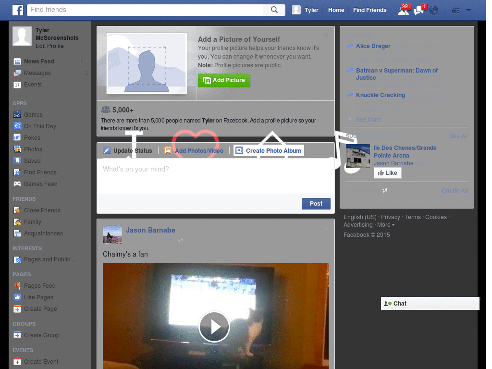
Task: Like Ile Des Chenes/Grande Pointe Arena page
Action: point(388,173)
